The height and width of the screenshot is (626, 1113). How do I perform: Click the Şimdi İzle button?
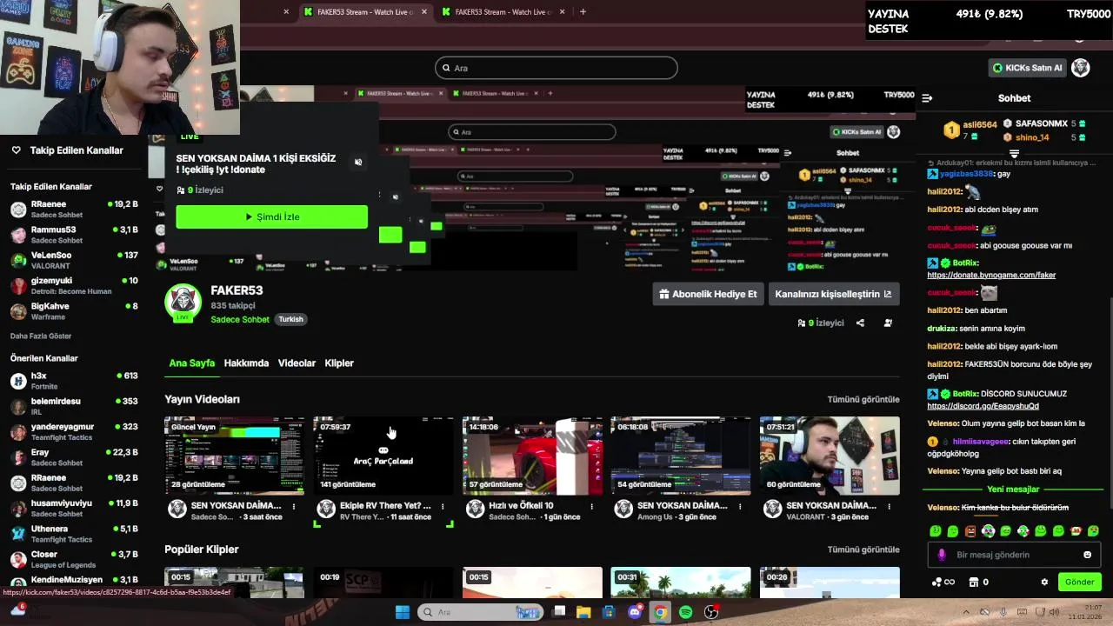click(271, 216)
